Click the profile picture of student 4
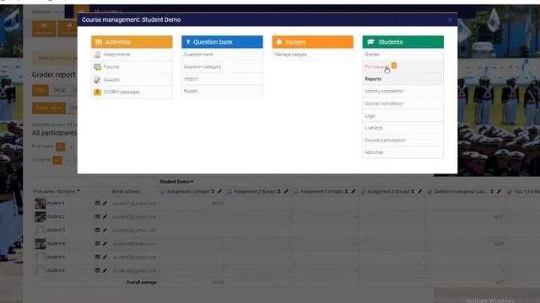Viewport: 540px width, 303px height. [x=40, y=243]
